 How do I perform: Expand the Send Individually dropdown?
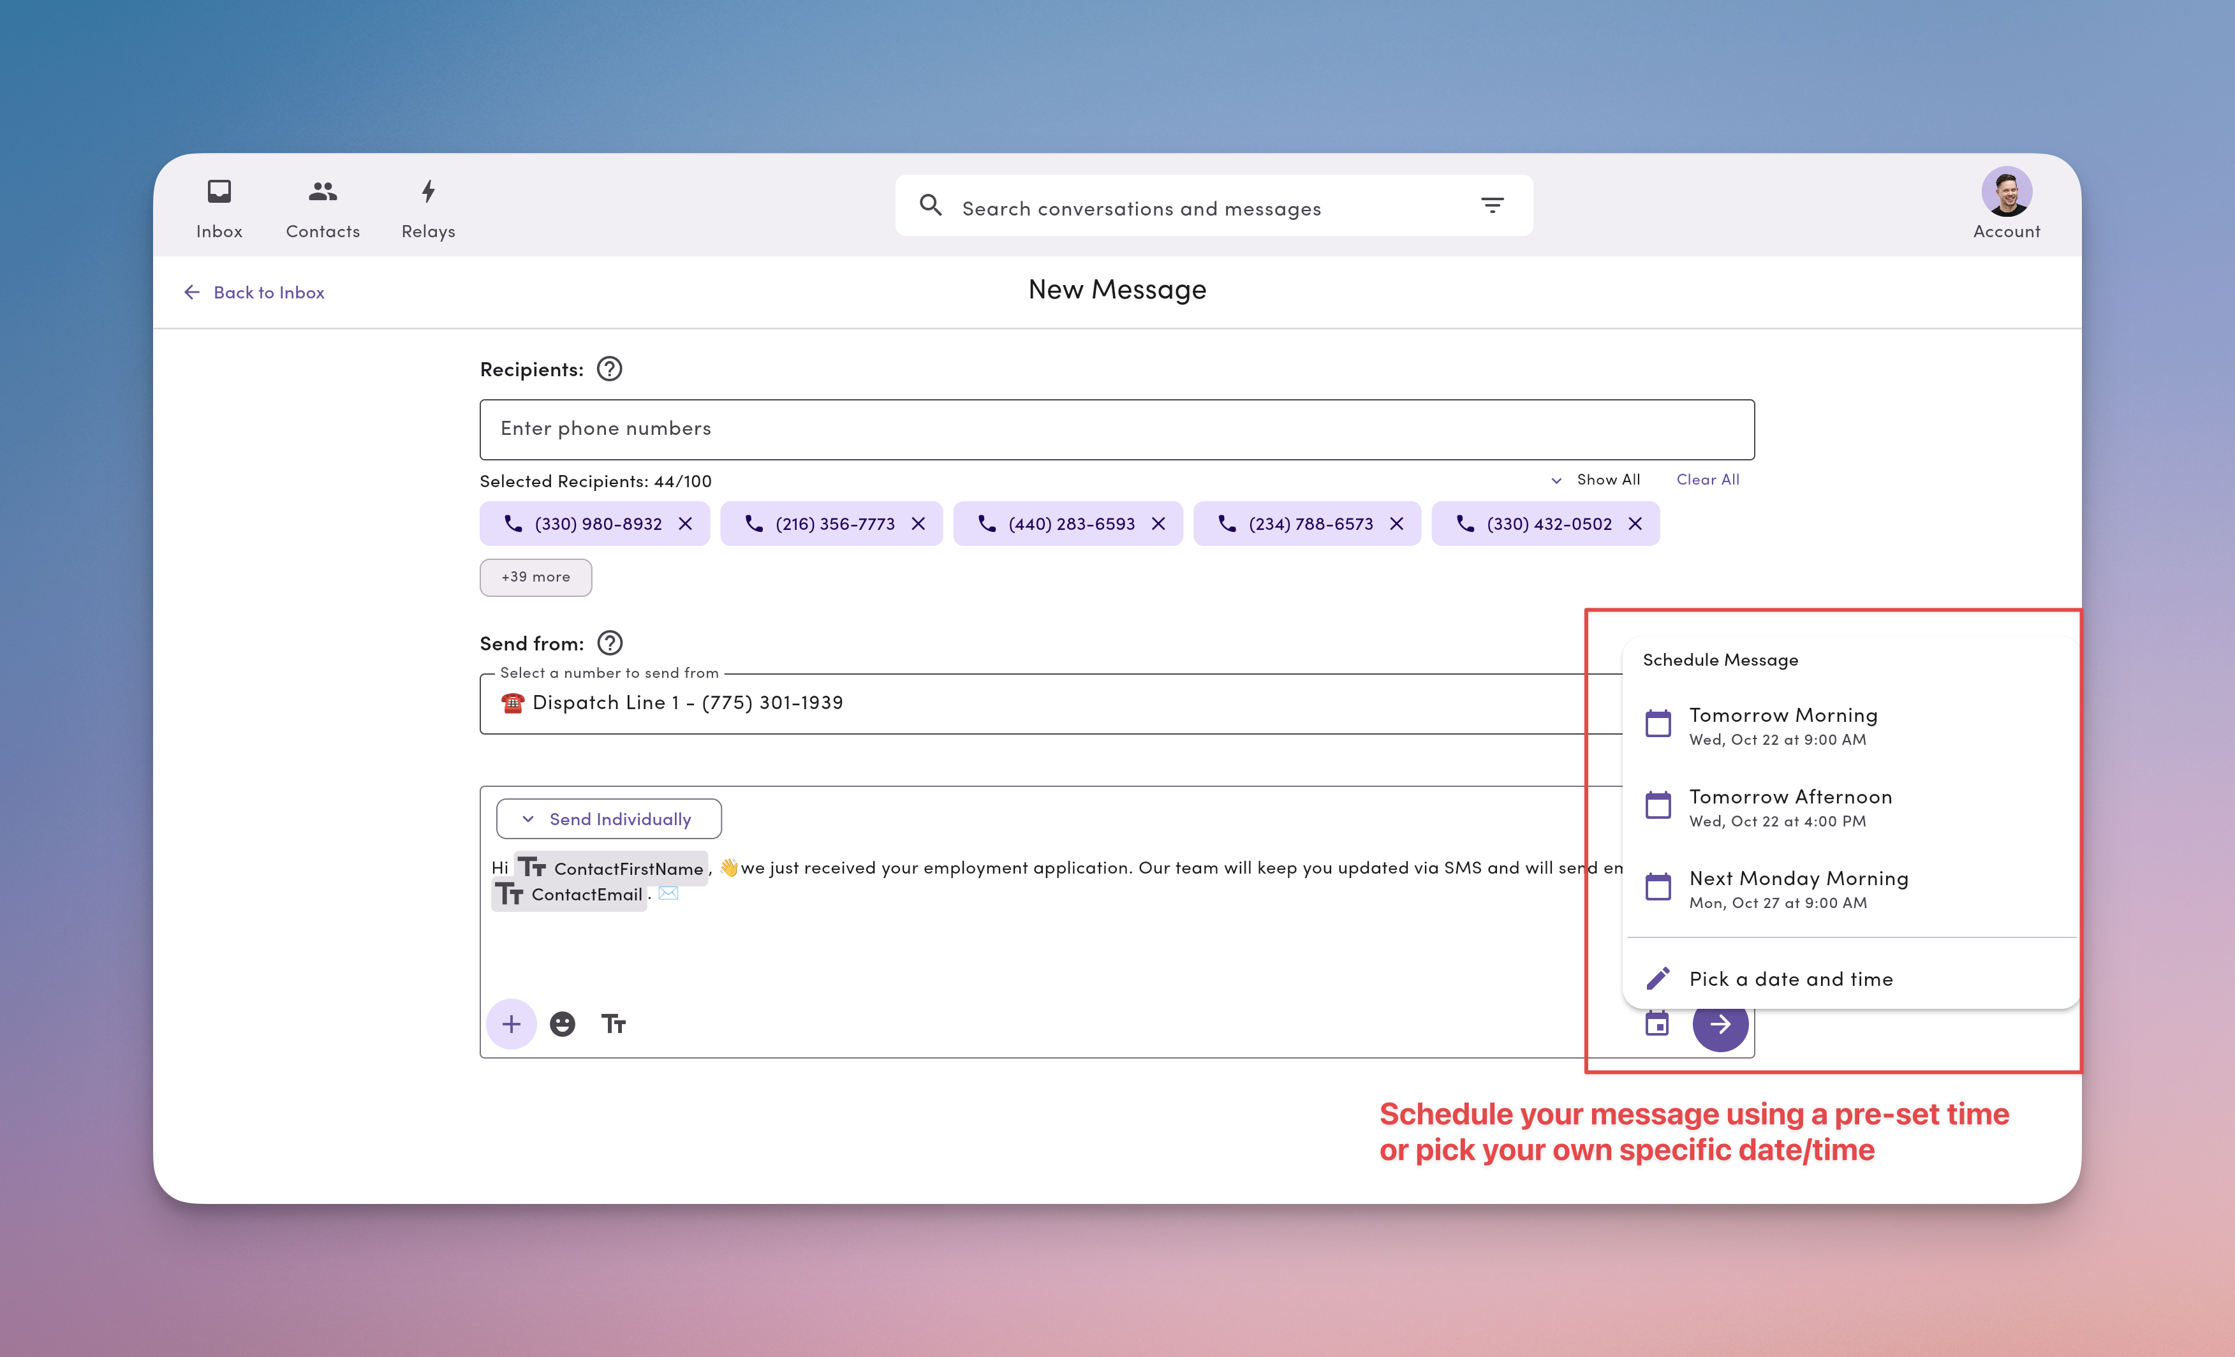pos(608,818)
